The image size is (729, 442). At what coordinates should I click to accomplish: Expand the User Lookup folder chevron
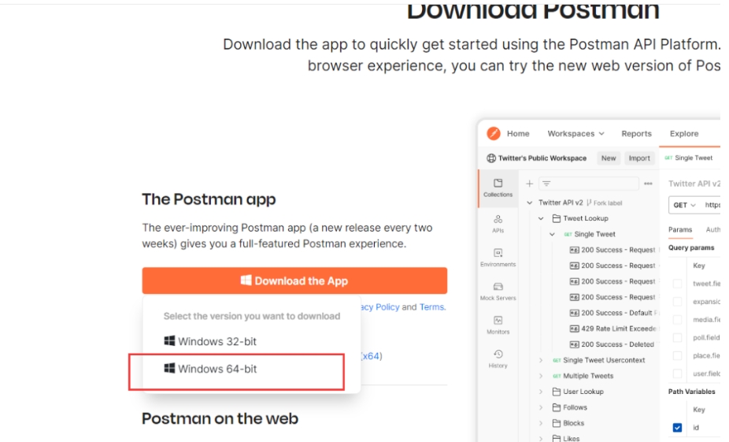tap(541, 392)
